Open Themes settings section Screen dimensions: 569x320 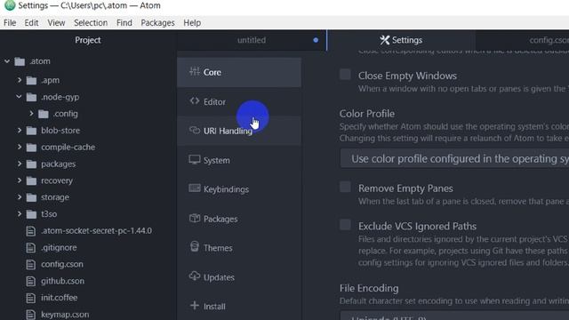pyautogui.click(x=239, y=248)
